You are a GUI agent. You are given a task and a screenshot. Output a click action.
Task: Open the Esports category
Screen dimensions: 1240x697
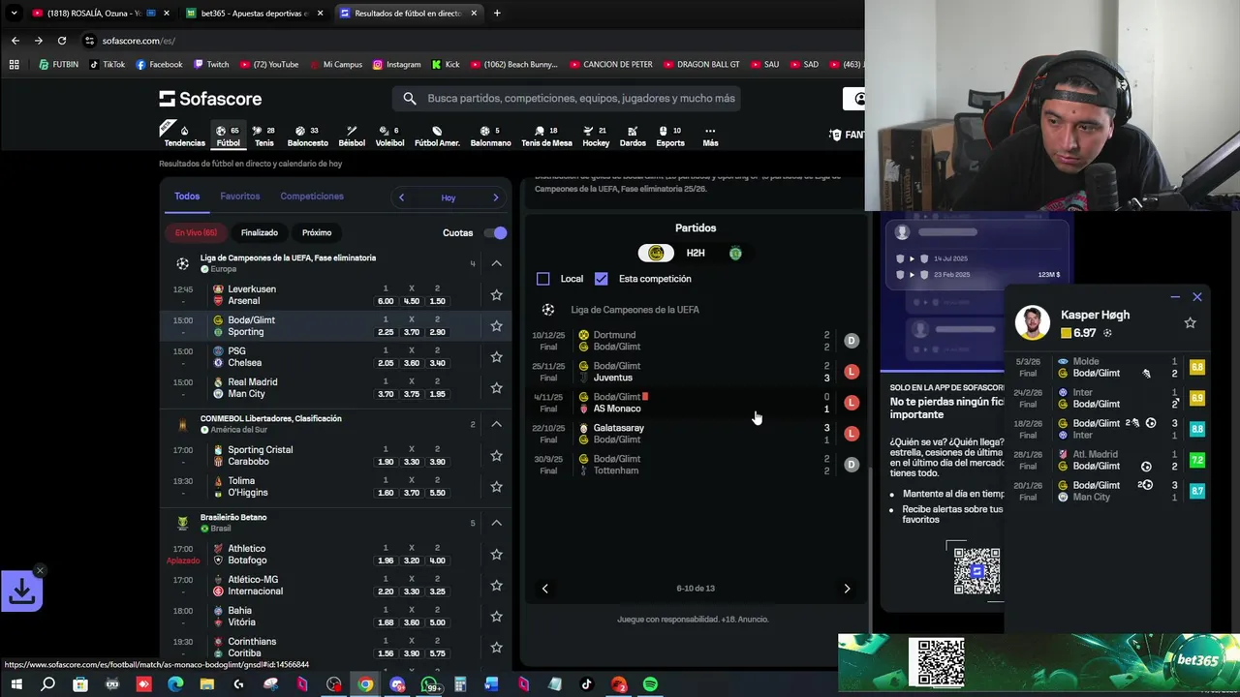click(x=670, y=136)
